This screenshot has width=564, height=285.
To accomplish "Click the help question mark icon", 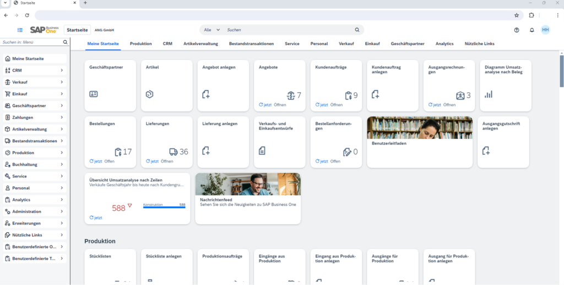I will point(517,30).
